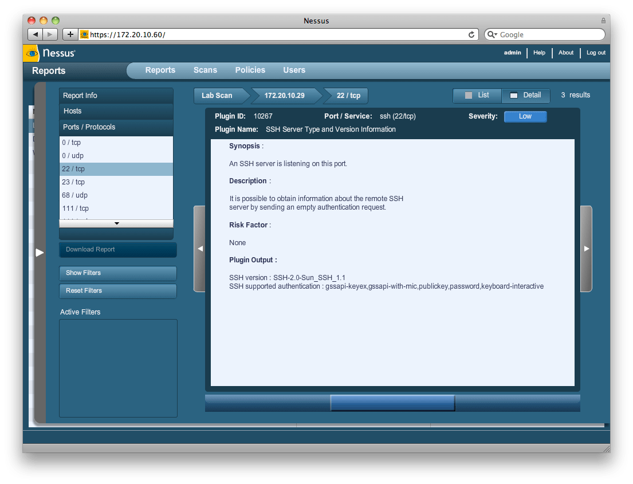This screenshot has height=484, width=633.
Task: Select port 0 / tcp
Action: tap(116, 143)
